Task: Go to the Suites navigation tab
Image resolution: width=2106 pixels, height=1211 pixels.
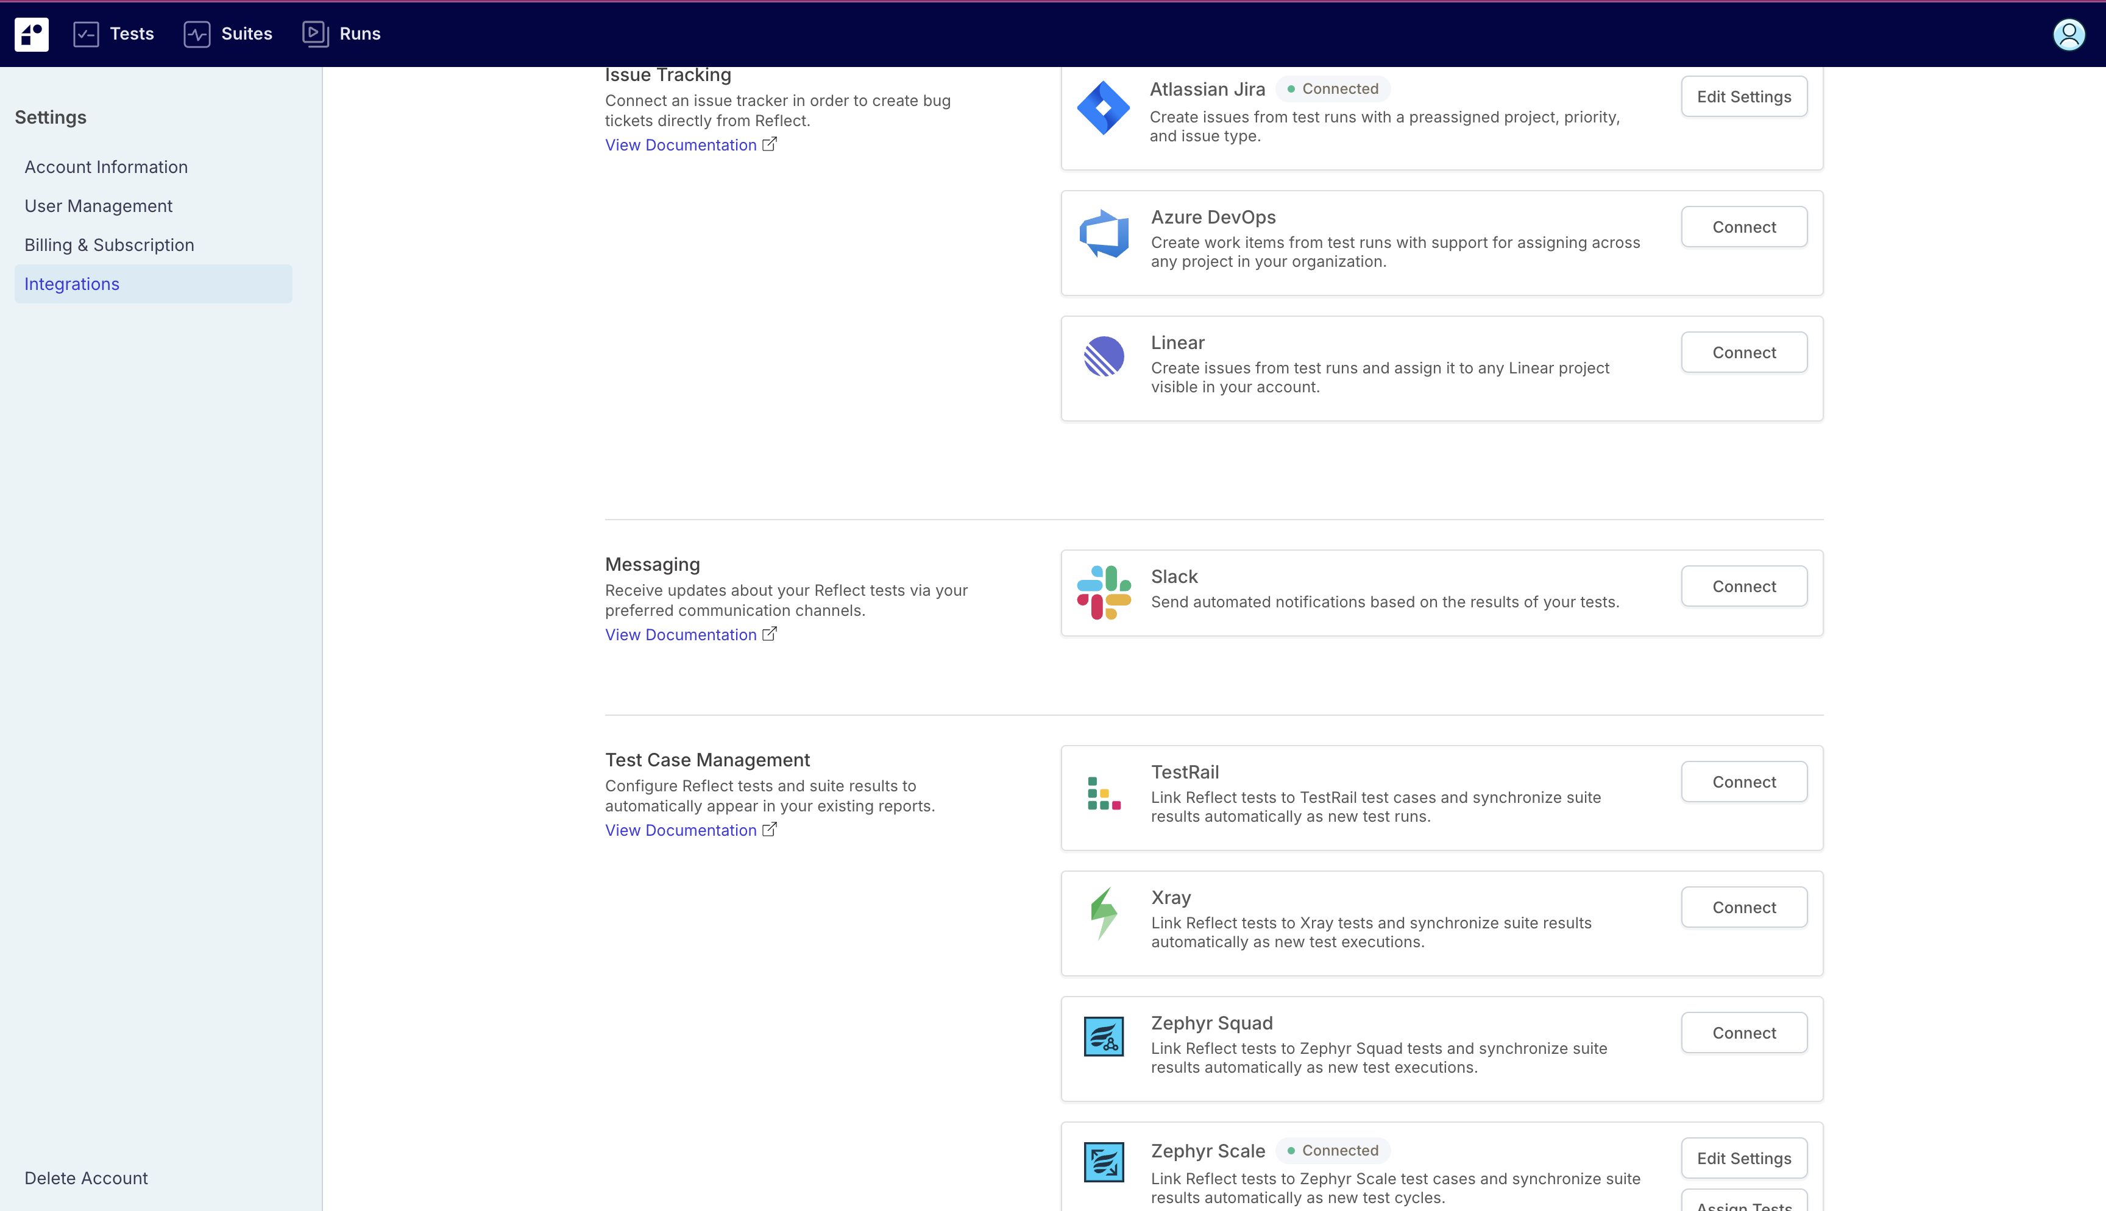Action: coord(228,34)
